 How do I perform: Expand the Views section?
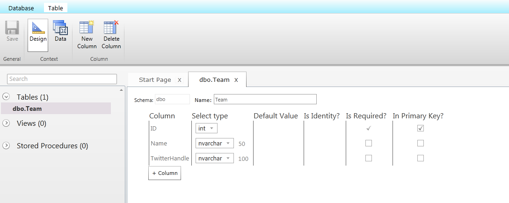pyautogui.click(x=6, y=123)
